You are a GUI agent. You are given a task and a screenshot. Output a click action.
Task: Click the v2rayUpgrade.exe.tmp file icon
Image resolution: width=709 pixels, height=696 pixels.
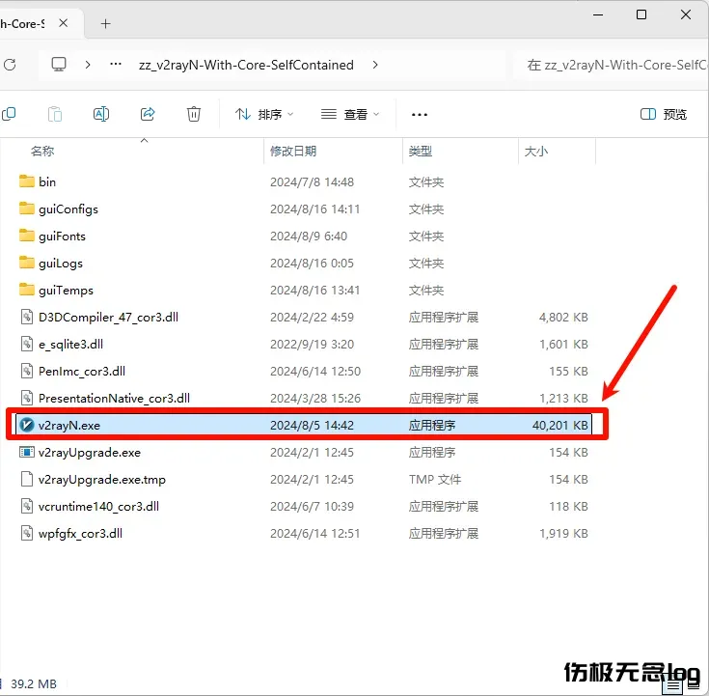(x=27, y=479)
